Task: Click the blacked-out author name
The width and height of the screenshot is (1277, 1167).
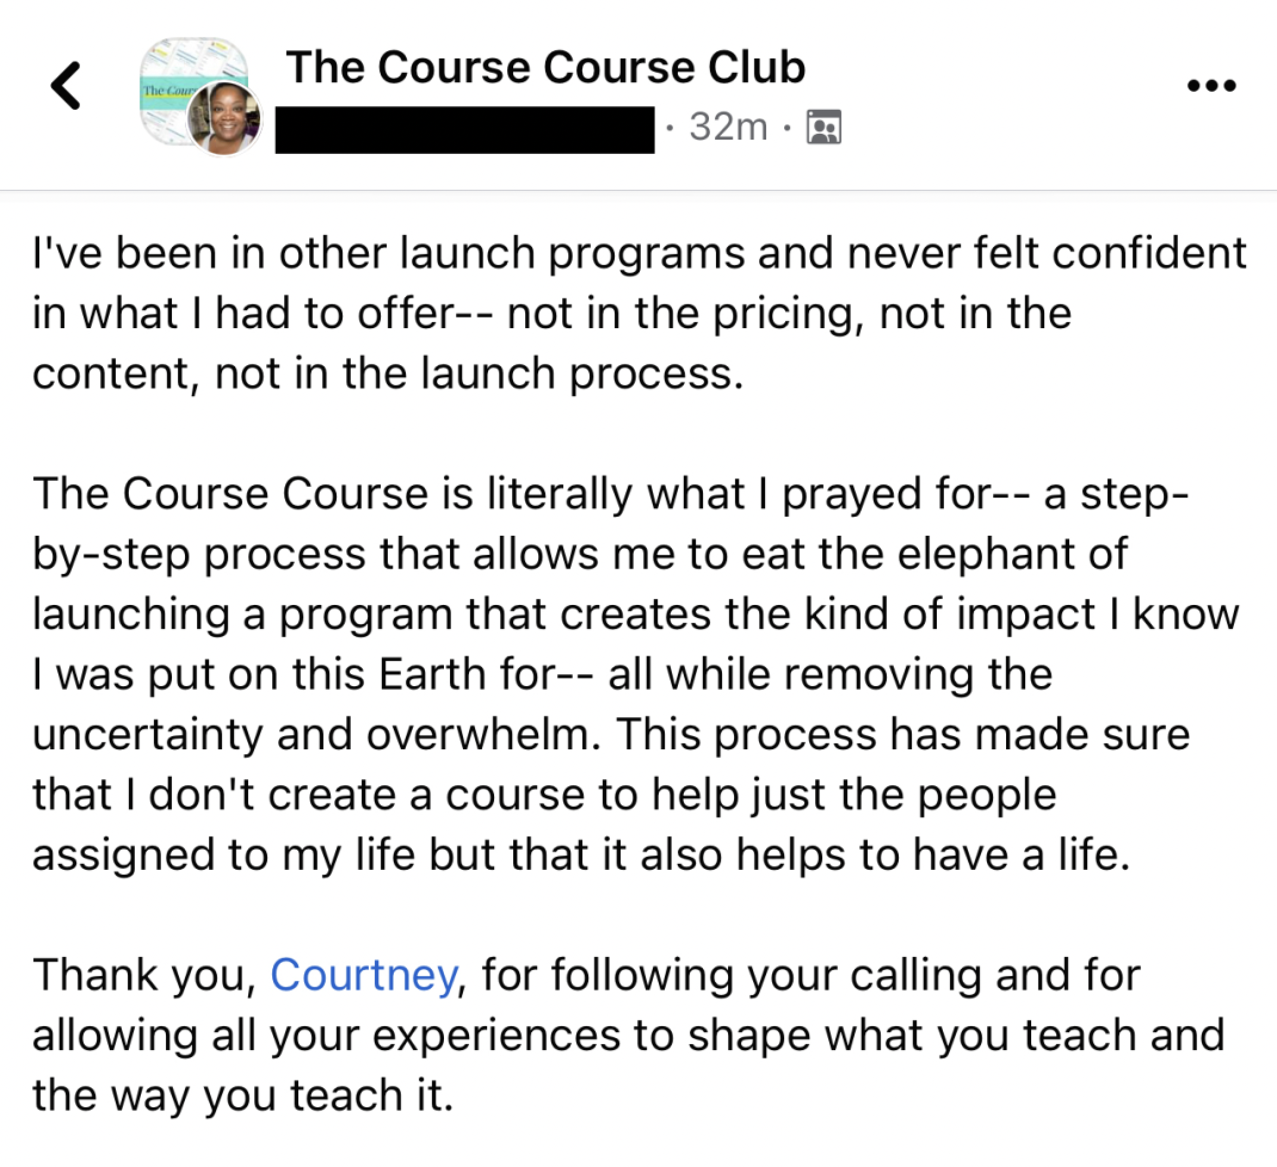Action: pyautogui.click(x=464, y=130)
